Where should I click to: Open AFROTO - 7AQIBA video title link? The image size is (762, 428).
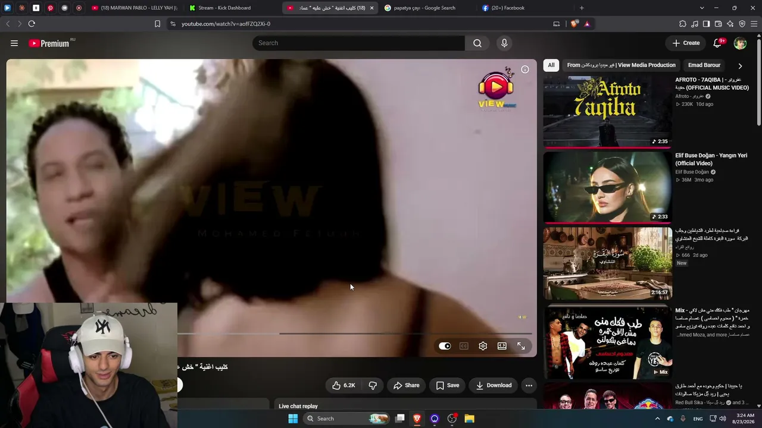(712, 83)
